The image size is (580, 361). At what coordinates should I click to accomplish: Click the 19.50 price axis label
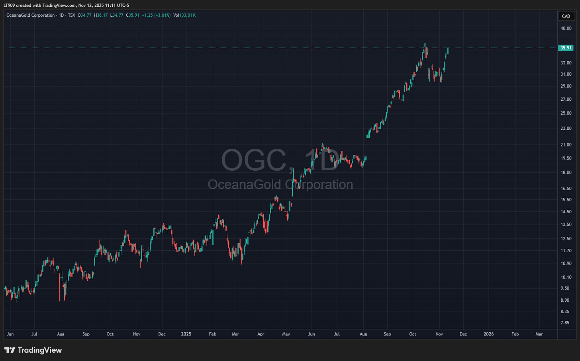566,158
